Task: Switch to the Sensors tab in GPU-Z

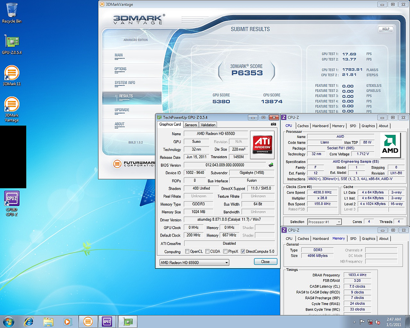Action: point(191,125)
